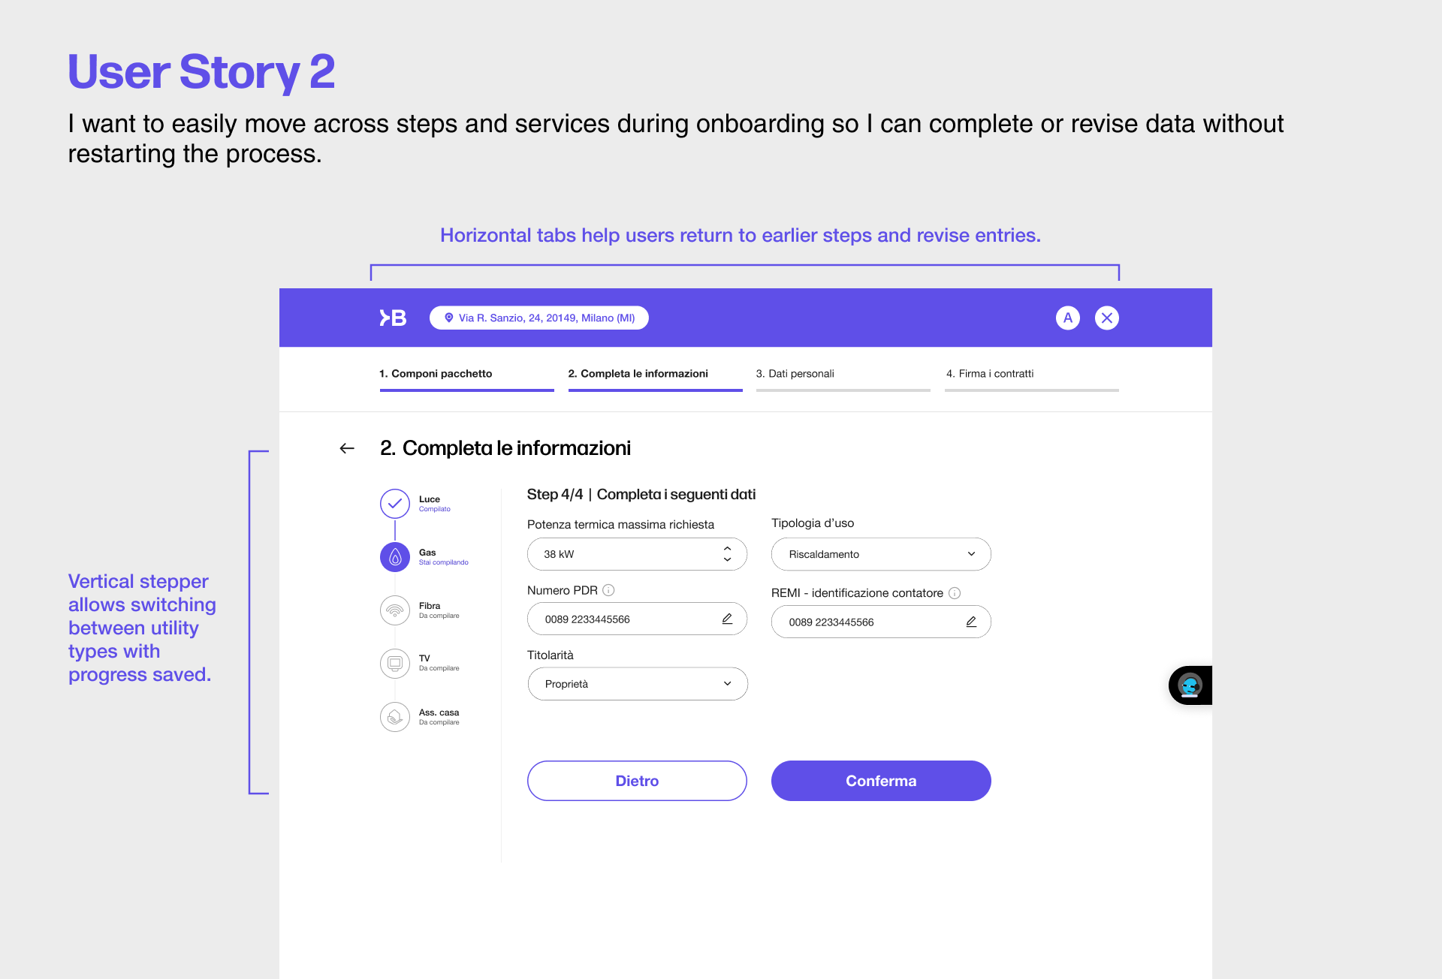
Task: Expand the Titolarità Proprietà dropdown
Action: 637,684
